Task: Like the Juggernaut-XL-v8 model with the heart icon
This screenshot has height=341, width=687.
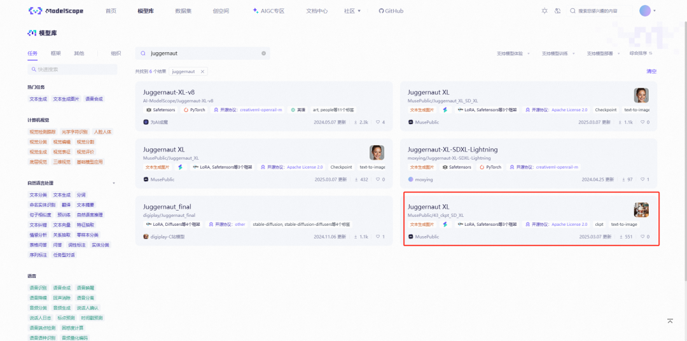Action: click(378, 122)
